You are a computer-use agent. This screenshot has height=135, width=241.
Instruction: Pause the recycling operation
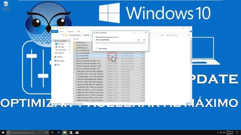138,40
